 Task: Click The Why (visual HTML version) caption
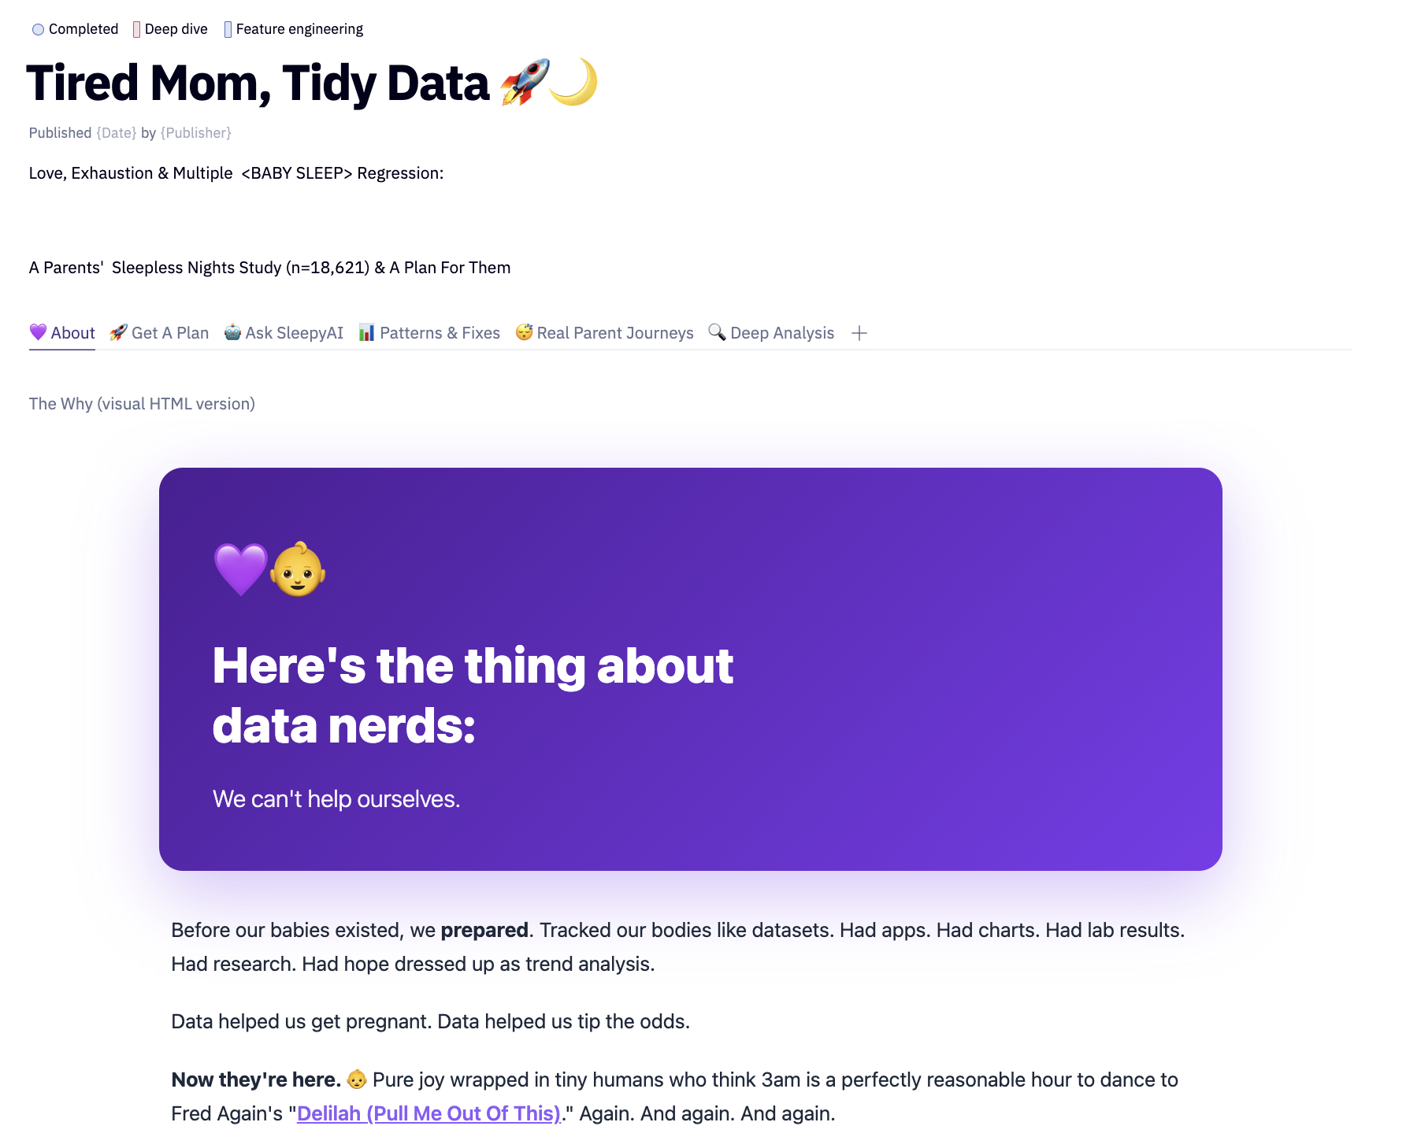pyautogui.click(x=142, y=404)
